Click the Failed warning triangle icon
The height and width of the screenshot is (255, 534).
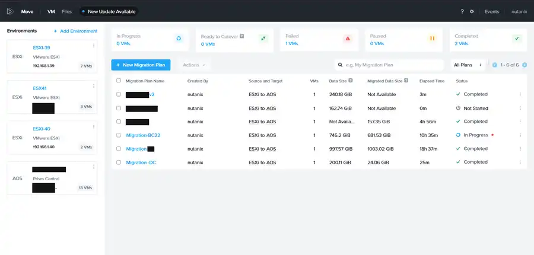click(x=348, y=39)
